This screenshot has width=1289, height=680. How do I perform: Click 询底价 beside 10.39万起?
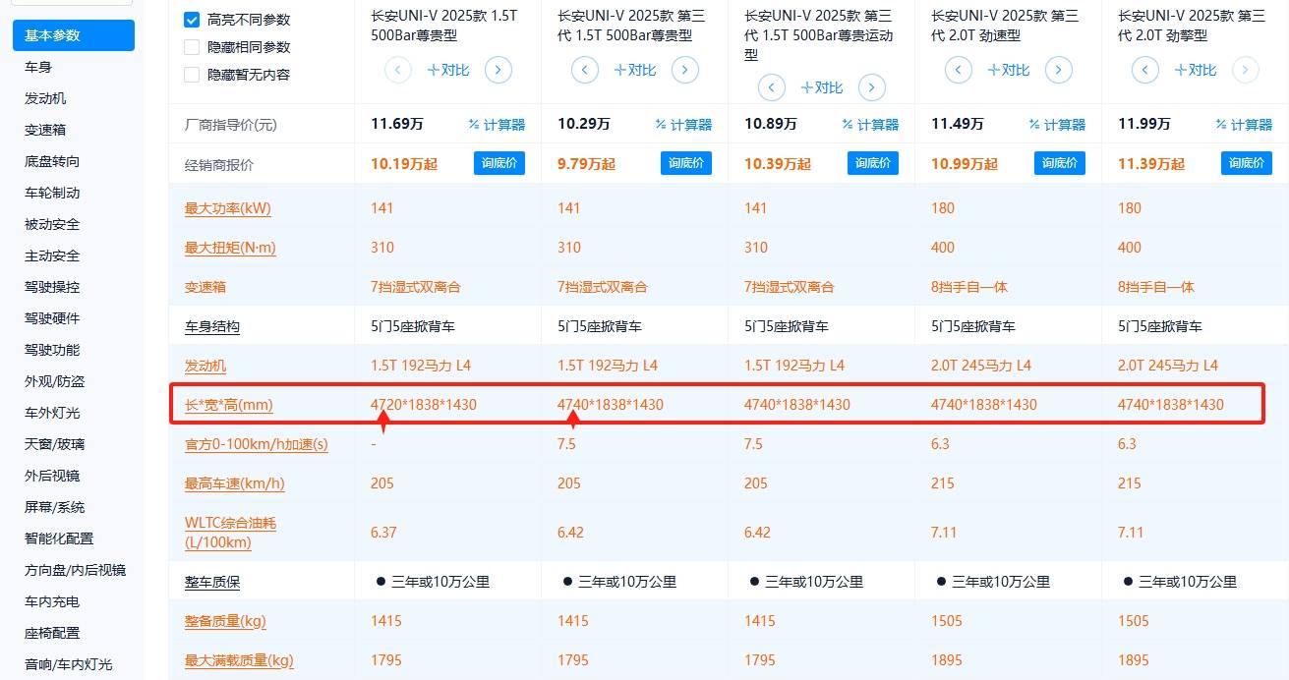873,163
